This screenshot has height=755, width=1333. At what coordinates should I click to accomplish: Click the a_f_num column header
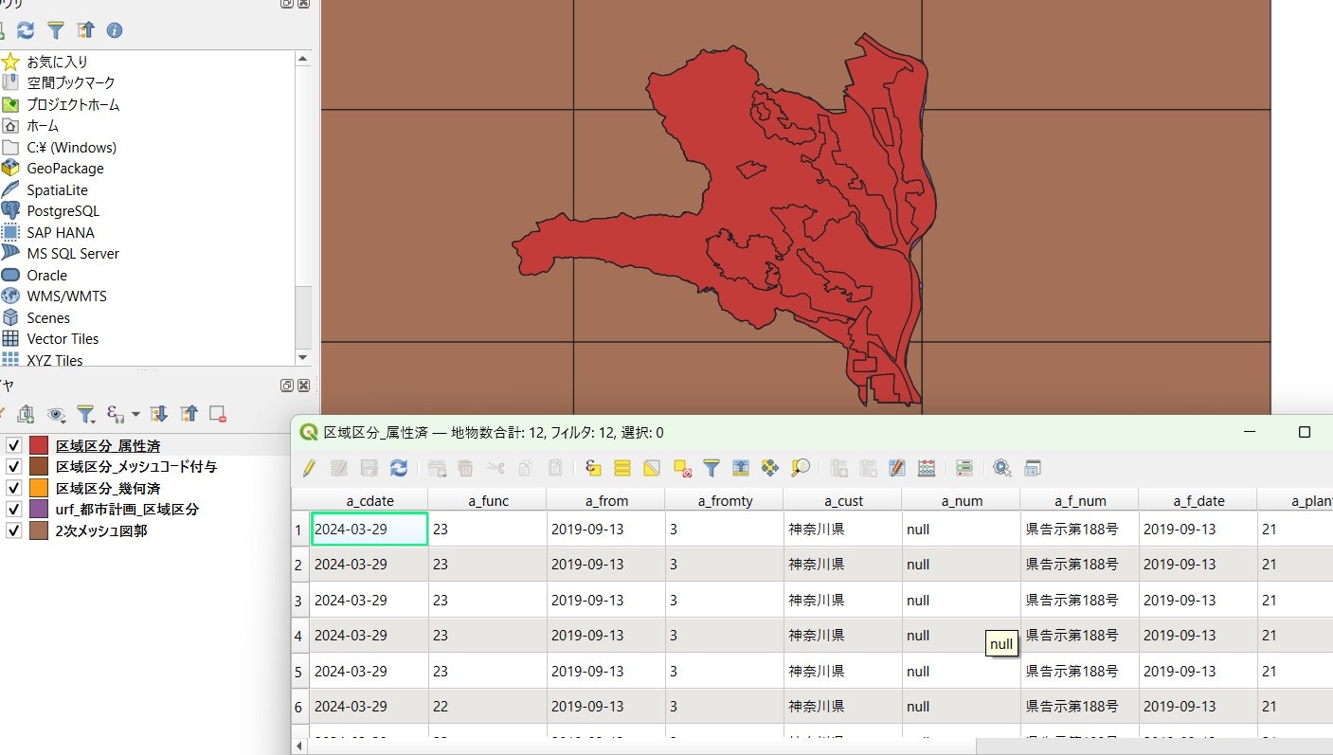click(1080, 500)
